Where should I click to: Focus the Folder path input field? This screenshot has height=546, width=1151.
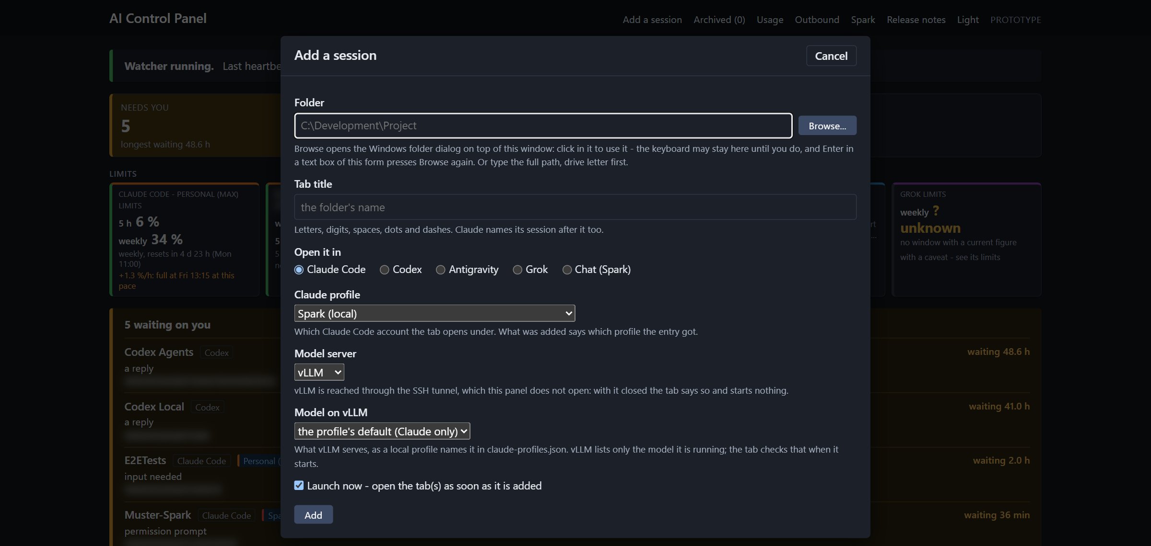pyautogui.click(x=543, y=125)
